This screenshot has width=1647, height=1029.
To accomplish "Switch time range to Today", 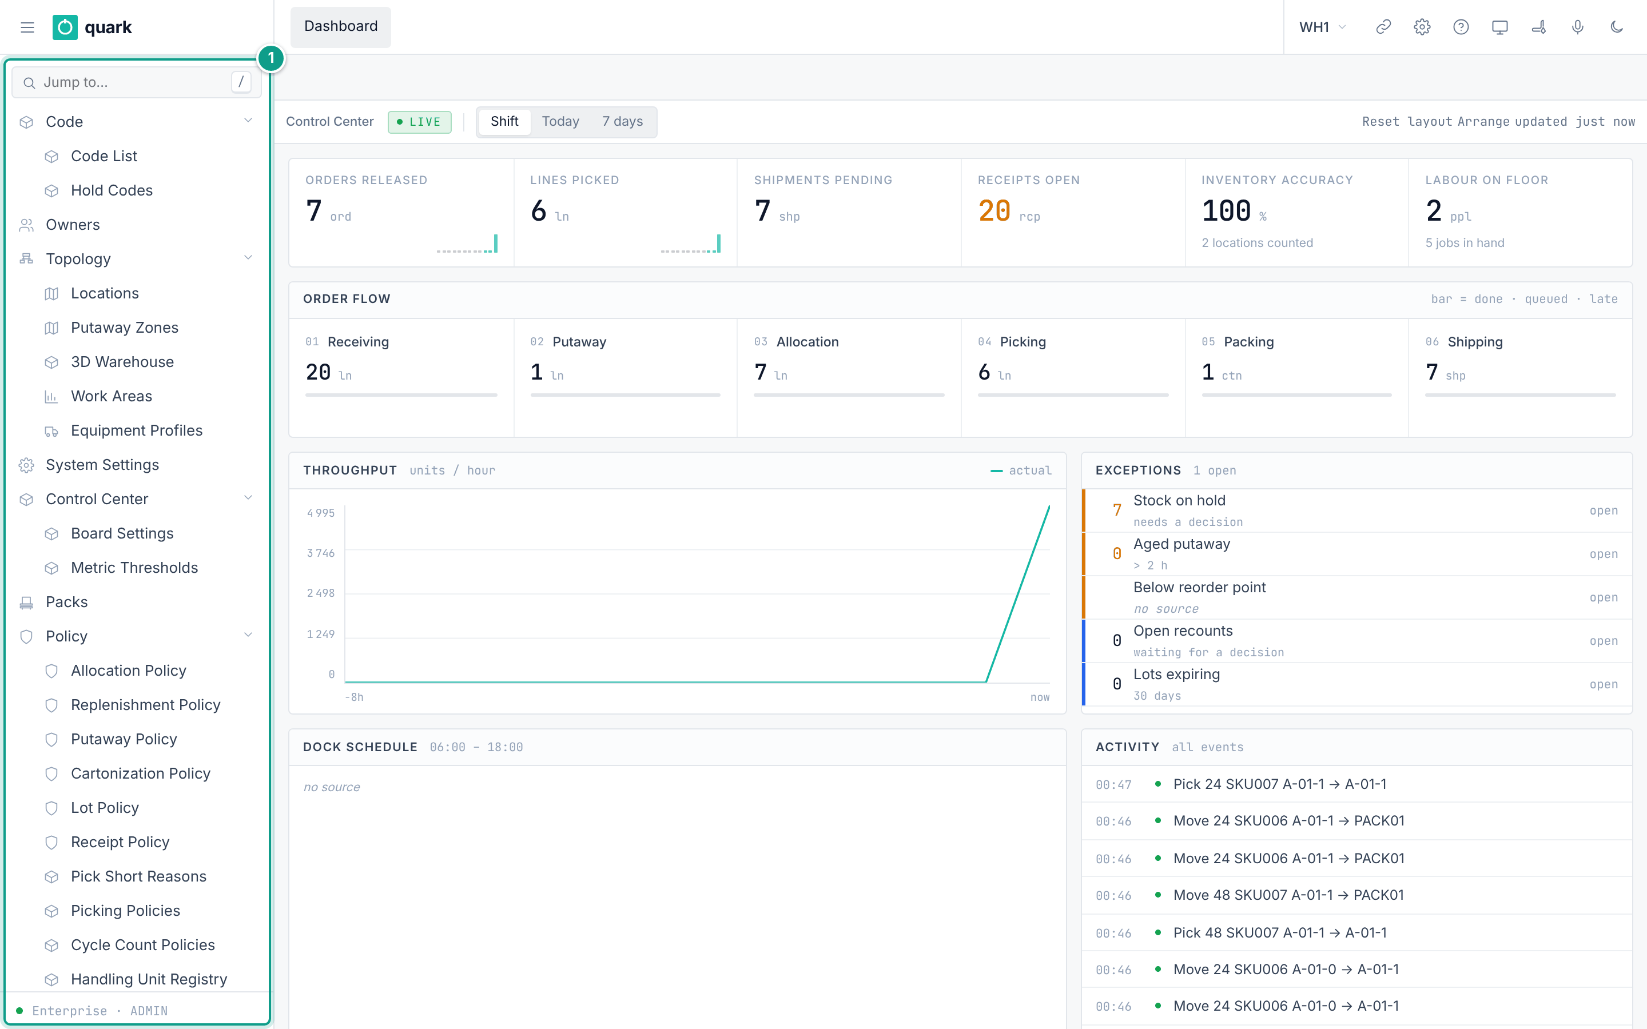I will [x=560, y=121].
